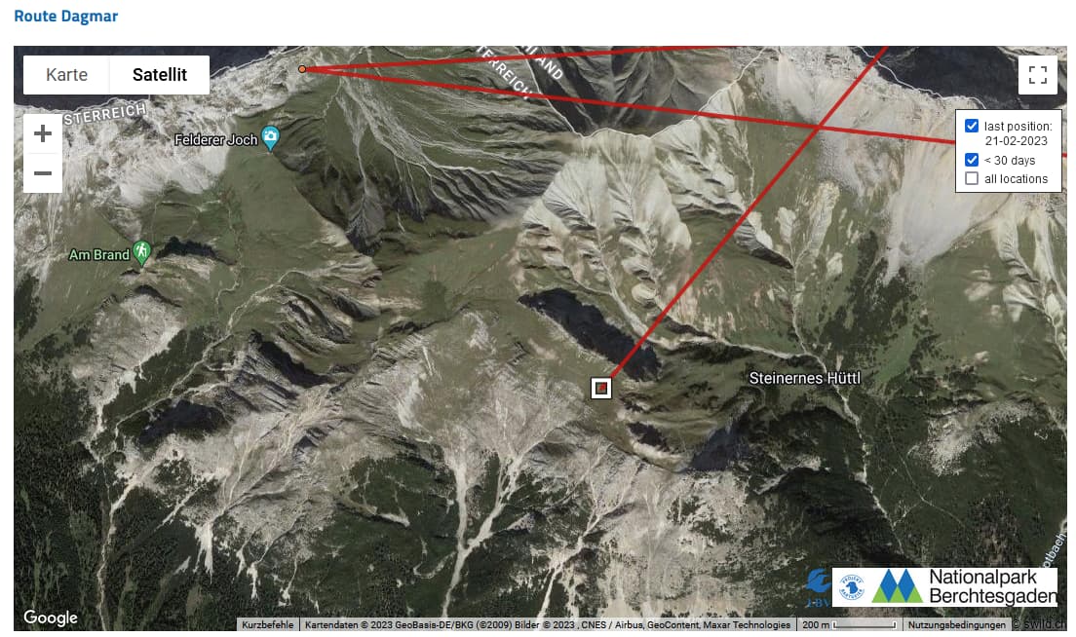Click the Route Dagmar heading
This screenshot has width=1076, height=637.
click(x=66, y=16)
